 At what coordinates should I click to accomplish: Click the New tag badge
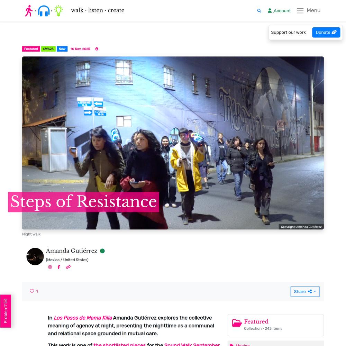pyautogui.click(x=62, y=49)
